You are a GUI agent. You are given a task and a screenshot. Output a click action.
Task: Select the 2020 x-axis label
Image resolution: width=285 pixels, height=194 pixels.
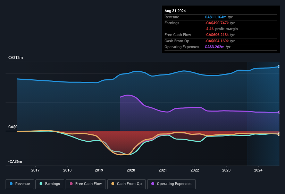(x=131, y=170)
